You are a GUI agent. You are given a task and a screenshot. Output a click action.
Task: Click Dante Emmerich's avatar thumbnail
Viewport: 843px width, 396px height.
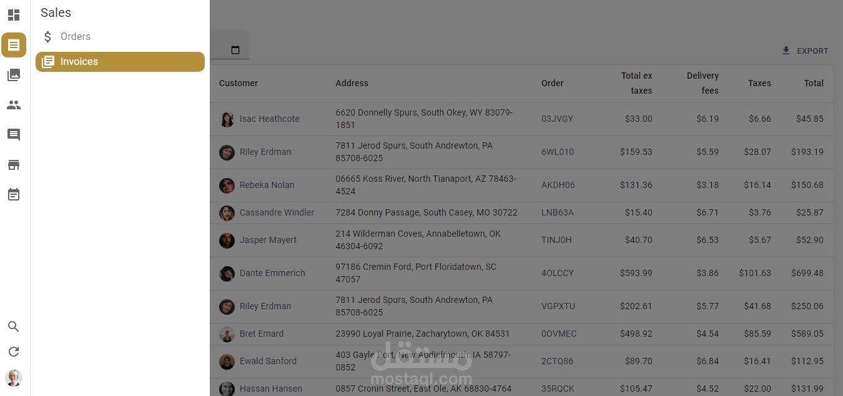click(x=227, y=274)
